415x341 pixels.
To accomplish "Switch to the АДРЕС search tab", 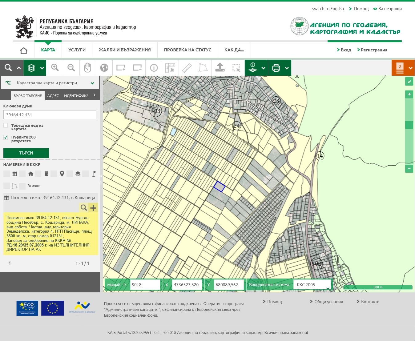I will (53, 95).
